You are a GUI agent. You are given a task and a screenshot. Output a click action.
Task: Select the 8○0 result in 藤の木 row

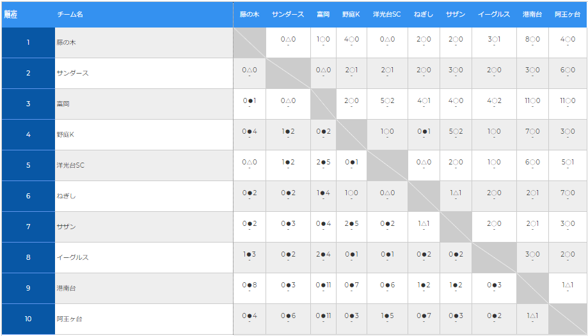point(532,39)
